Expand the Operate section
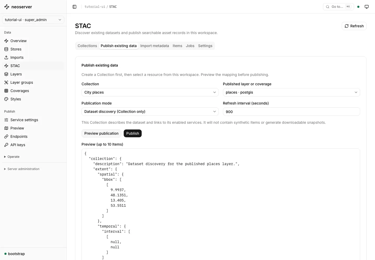The height and width of the screenshot is (260, 375). (12, 157)
